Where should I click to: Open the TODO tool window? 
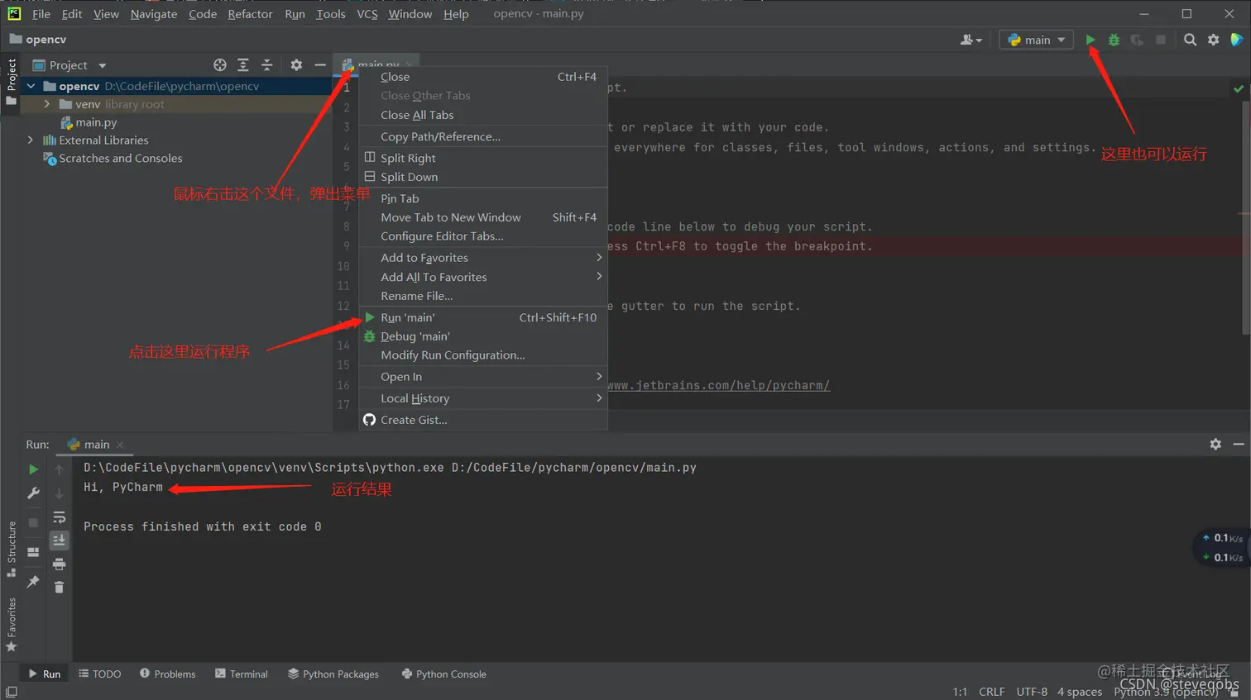tap(100, 674)
